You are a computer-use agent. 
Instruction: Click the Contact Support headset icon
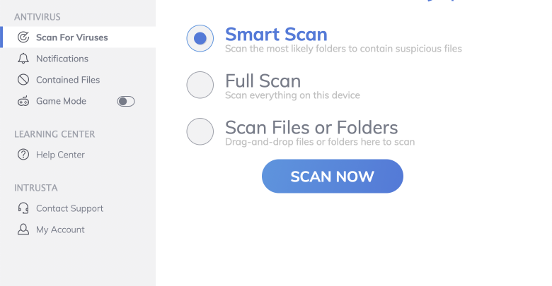click(23, 208)
